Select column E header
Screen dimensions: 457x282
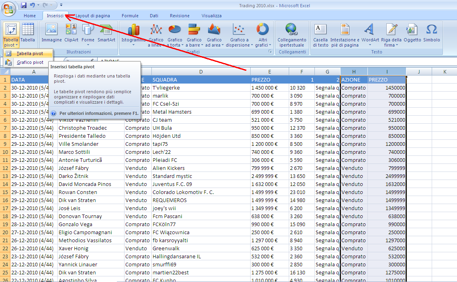click(x=269, y=72)
